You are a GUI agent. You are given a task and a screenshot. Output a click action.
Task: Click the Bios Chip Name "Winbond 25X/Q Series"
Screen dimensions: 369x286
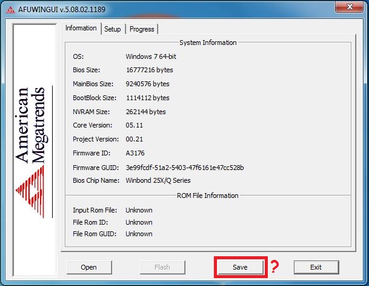(158, 180)
